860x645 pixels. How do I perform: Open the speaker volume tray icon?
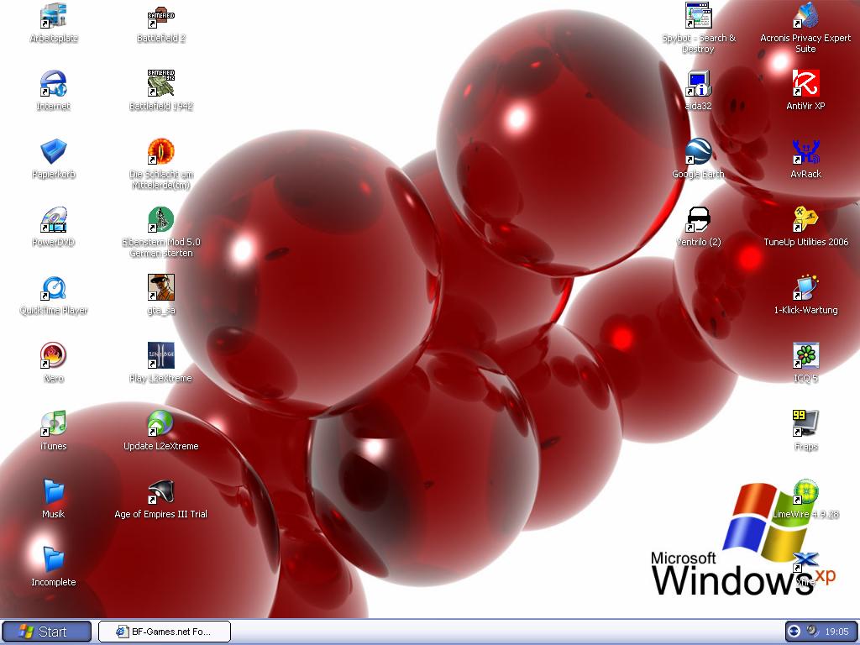point(812,632)
